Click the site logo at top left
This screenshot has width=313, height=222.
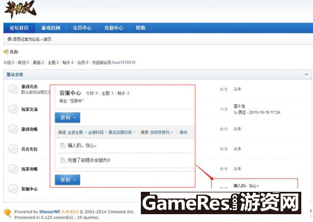click(20, 10)
